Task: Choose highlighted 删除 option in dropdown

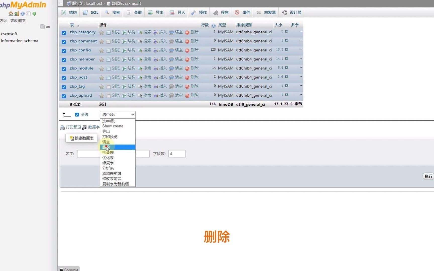Action: pos(118,147)
